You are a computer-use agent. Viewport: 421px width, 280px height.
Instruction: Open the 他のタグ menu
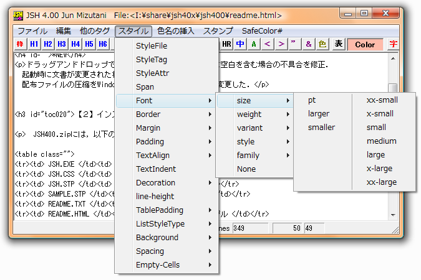point(95,31)
